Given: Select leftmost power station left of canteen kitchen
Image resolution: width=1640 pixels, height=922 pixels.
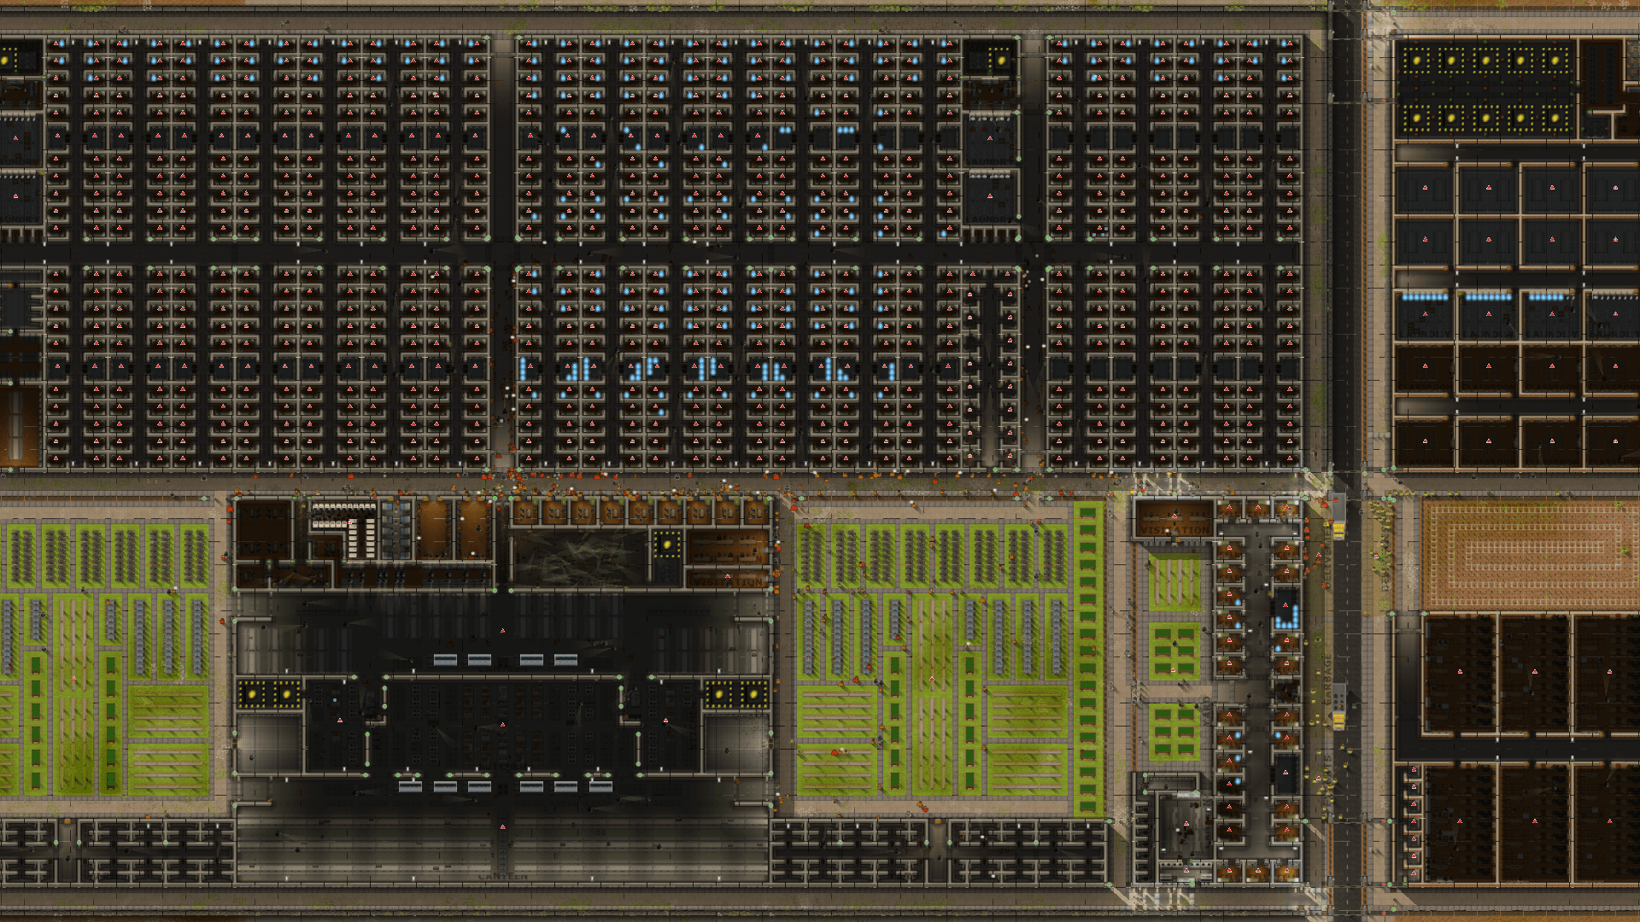Looking at the screenshot, I should point(253,693).
